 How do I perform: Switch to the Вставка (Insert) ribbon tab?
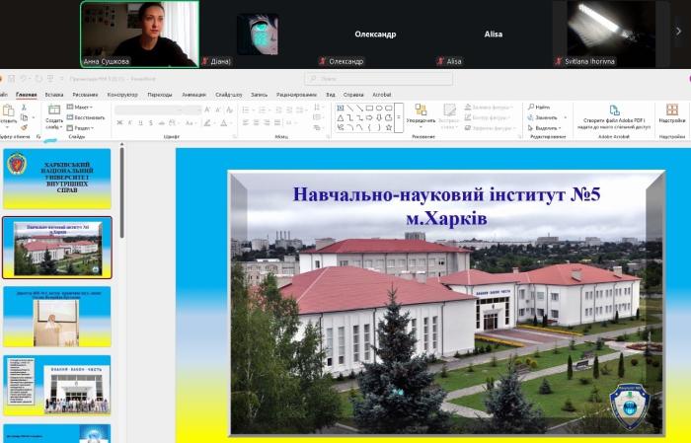pos(53,95)
